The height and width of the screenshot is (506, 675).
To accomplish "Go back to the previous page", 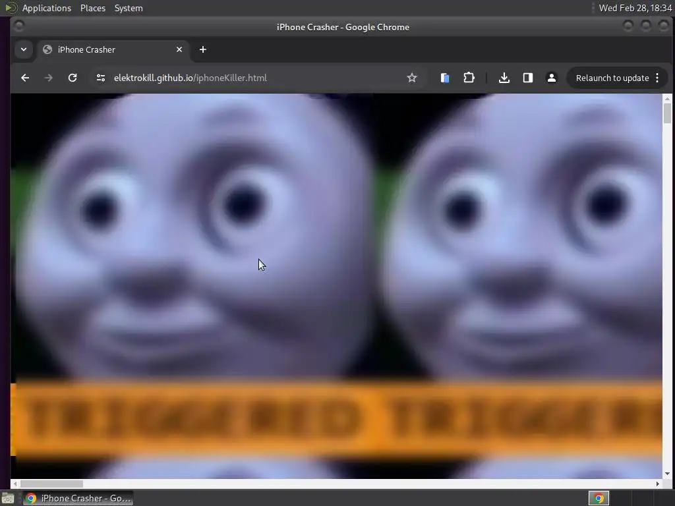I will (25, 78).
